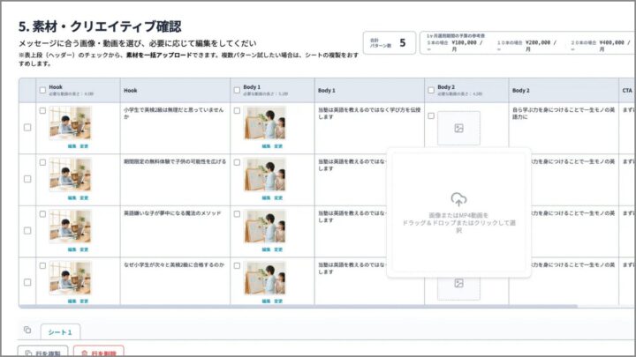Image resolution: width=636 pixels, height=357 pixels.
Task: Click the duplicate sheet icon beside シート1
Action: (x=27, y=330)
